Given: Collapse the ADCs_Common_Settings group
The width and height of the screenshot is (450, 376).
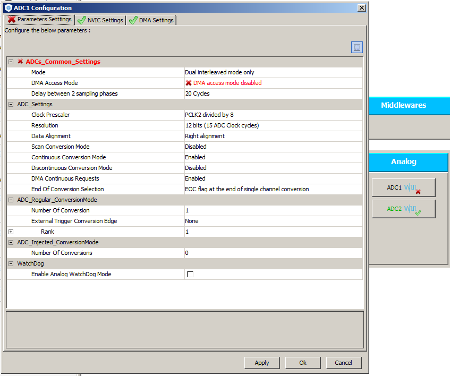Looking at the screenshot, I should (x=11, y=62).
